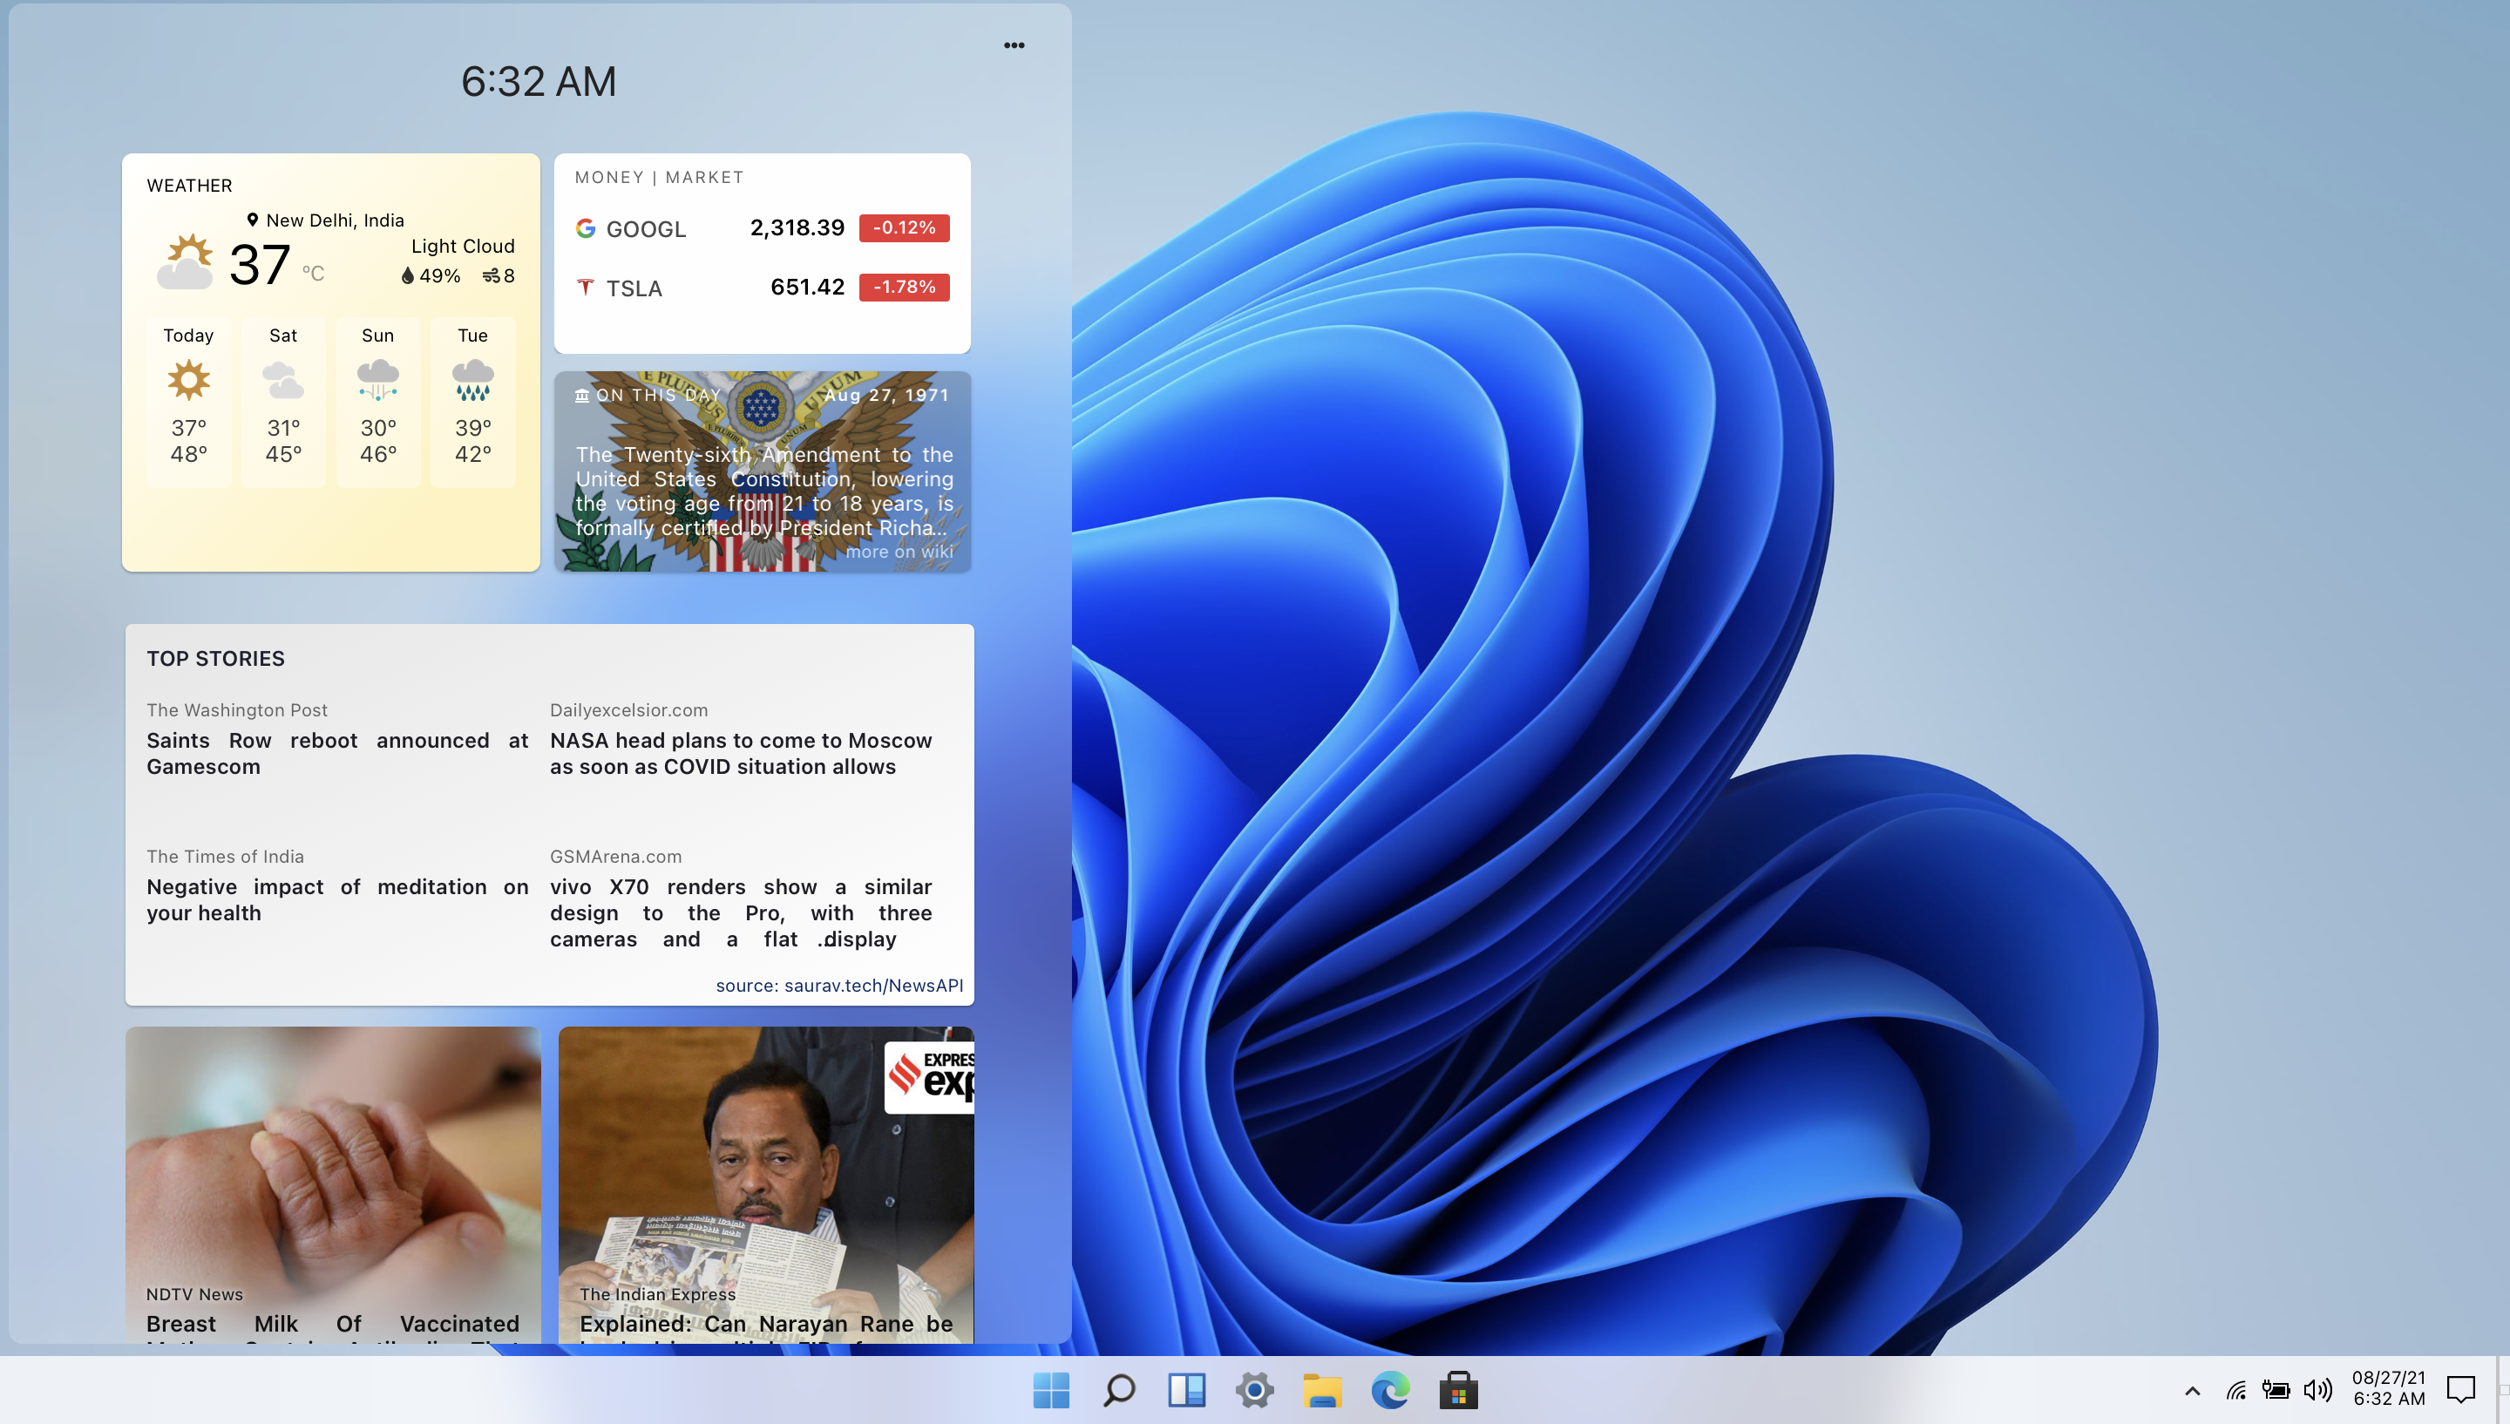The image size is (2510, 1424).
Task: Open Microsoft Store taskbar icon
Action: click(1458, 1390)
